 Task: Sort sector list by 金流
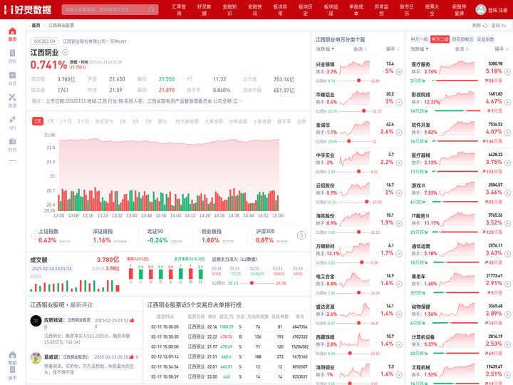pyautogui.click(x=461, y=49)
